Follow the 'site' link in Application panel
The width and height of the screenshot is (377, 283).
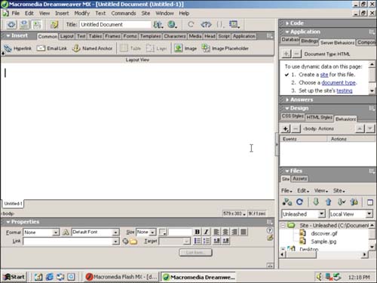pos(324,75)
